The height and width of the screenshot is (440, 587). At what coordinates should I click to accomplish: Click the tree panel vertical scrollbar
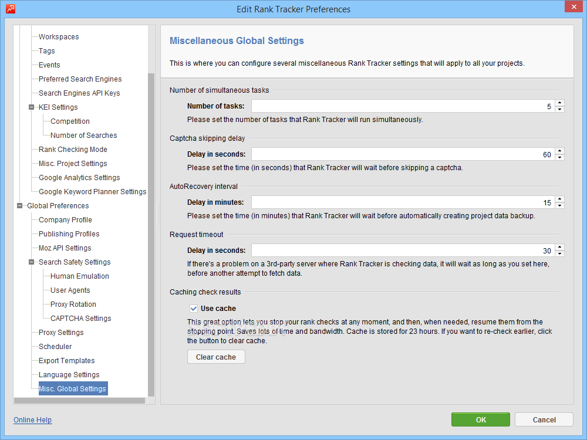[151, 235]
